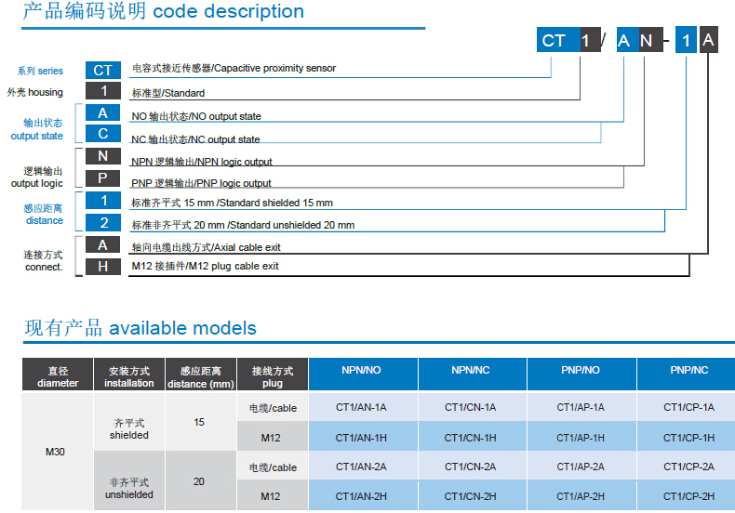Click the NPN logic output N box
This screenshot has width=735, height=513.
pos(102,156)
